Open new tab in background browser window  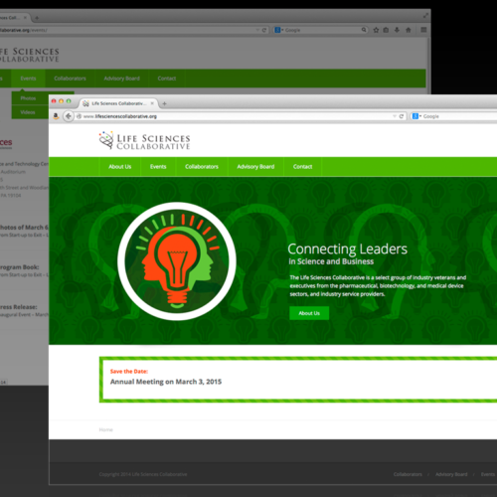pos(37,18)
